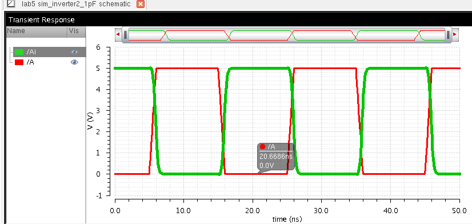Close the lab5 sim_inverter2_1pF schematic tab
Image resolution: width=472 pixels, height=224 pixels.
pyautogui.click(x=141, y=4)
